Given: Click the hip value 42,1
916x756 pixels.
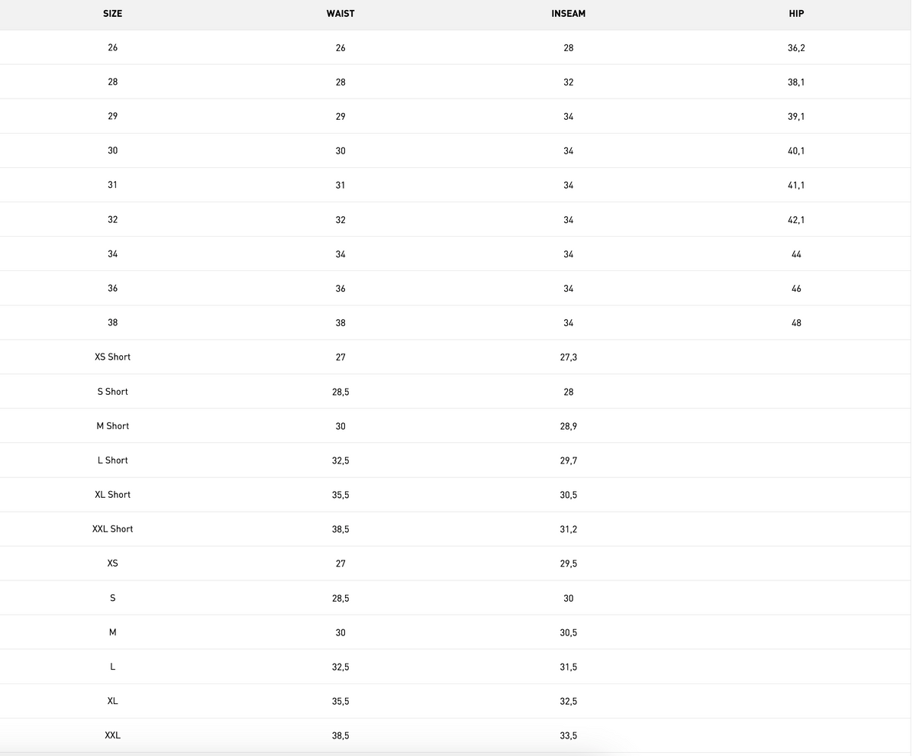Looking at the screenshot, I should click(x=796, y=219).
